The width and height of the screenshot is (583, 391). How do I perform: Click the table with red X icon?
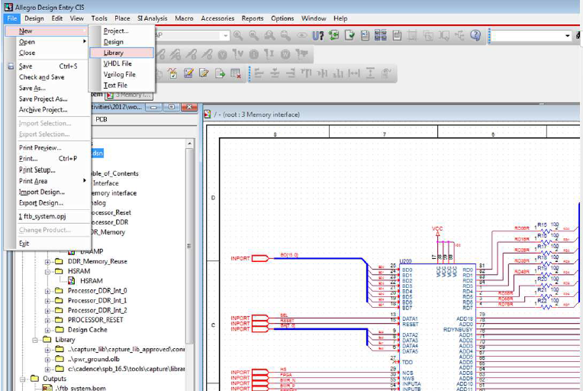coord(235,73)
